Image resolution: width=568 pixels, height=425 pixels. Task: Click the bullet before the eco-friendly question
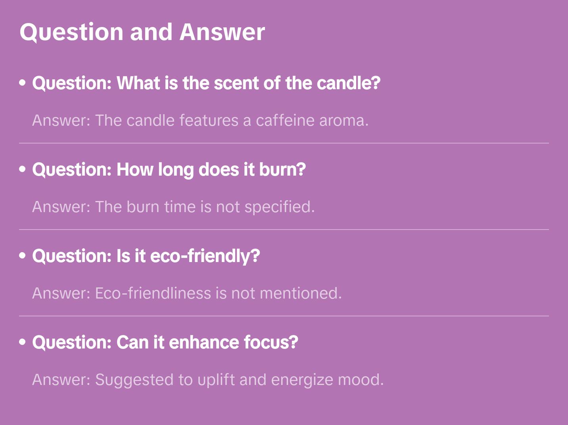23,256
